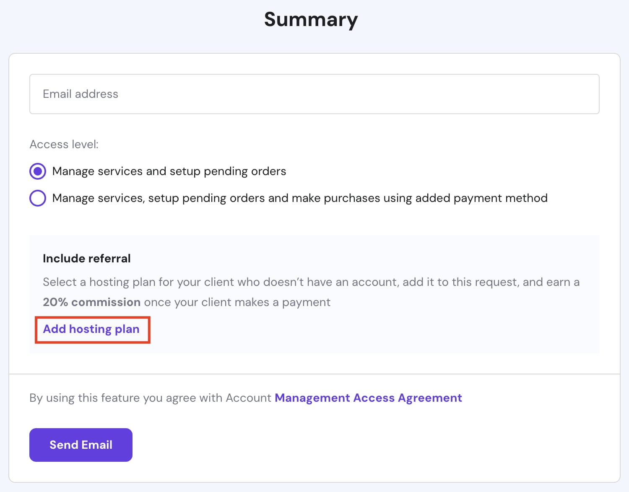The width and height of the screenshot is (629, 492).
Task: Click the 'By using this feature you agree' text
Action: click(x=126, y=398)
